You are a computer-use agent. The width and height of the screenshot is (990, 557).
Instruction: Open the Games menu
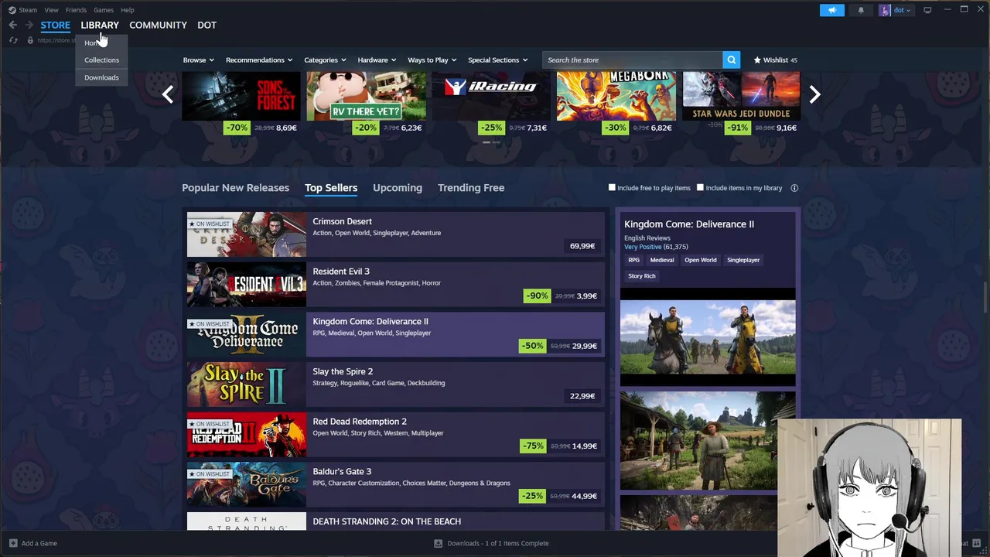point(104,10)
